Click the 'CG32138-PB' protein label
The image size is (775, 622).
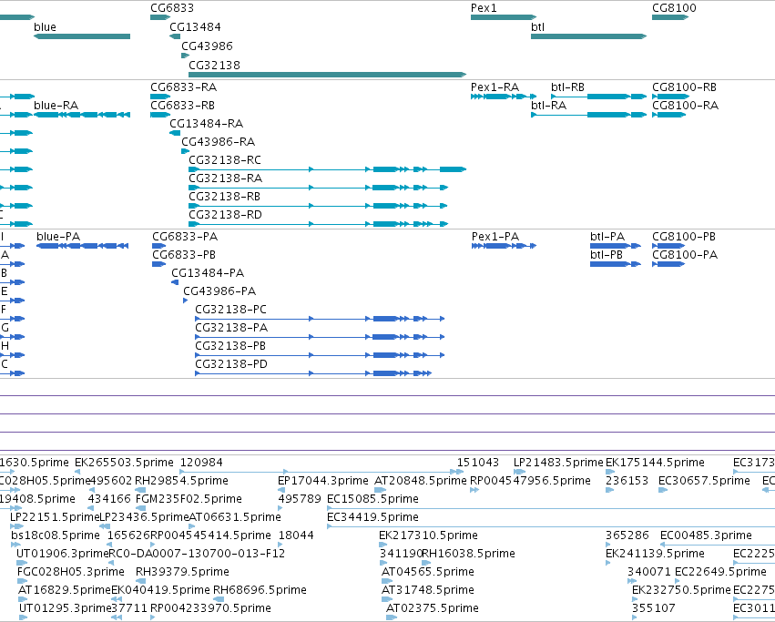click(x=230, y=347)
